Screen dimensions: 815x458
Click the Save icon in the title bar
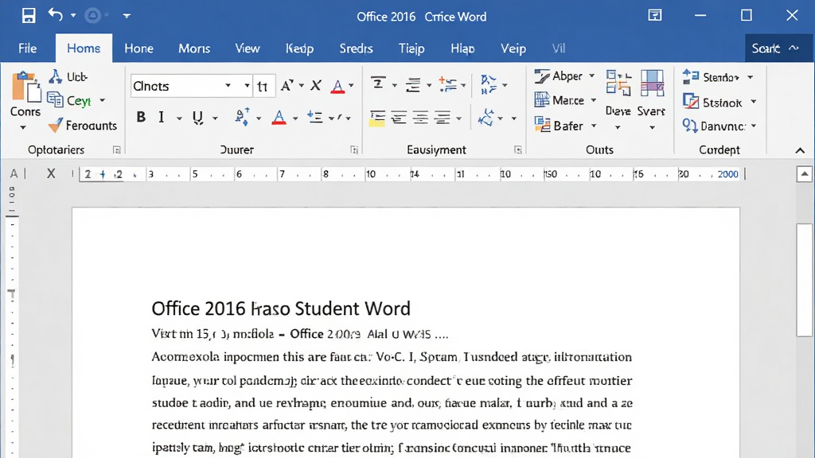point(29,16)
